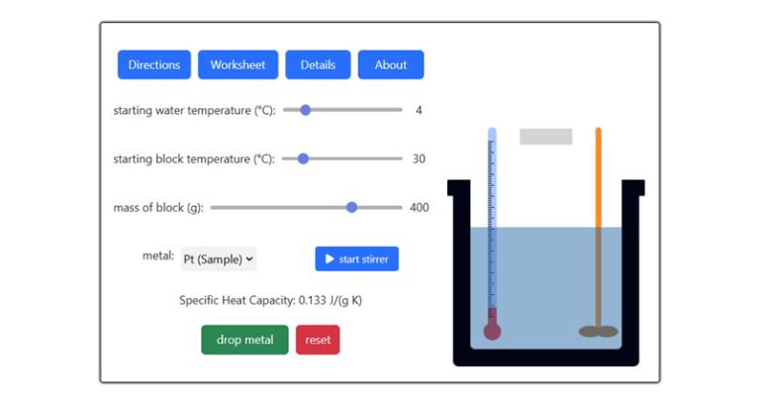Click the red reset button
The width and height of the screenshot is (760, 409).
318,340
